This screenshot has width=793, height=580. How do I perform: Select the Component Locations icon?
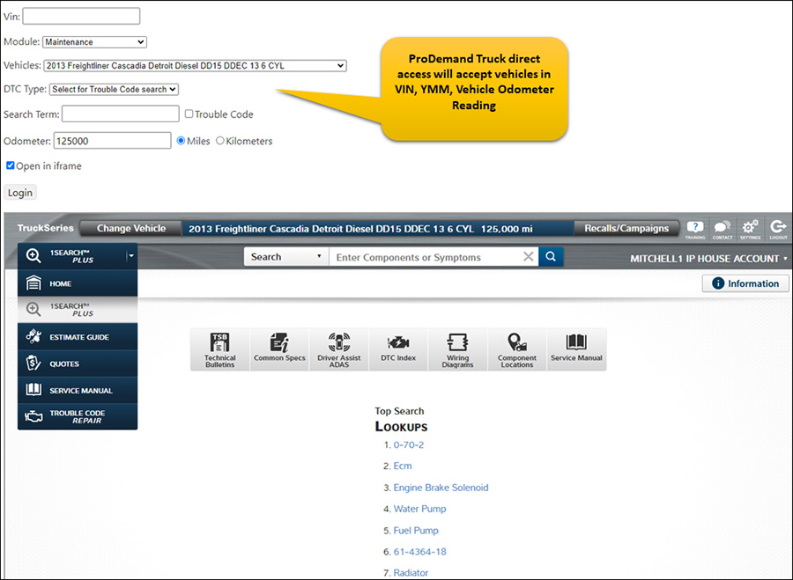517,349
